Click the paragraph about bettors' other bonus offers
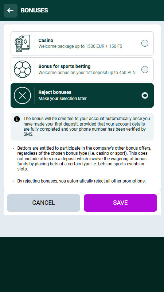 coord(84,159)
